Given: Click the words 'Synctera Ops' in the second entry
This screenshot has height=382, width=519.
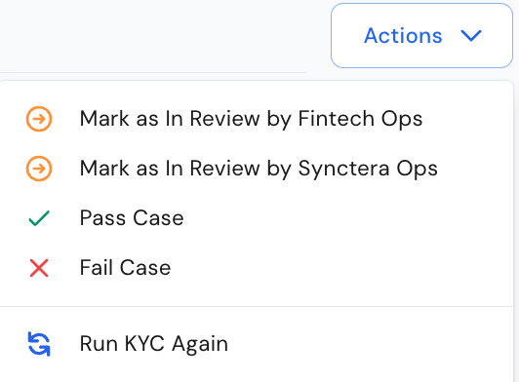Looking at the screenshot, I should click(368, 170).
